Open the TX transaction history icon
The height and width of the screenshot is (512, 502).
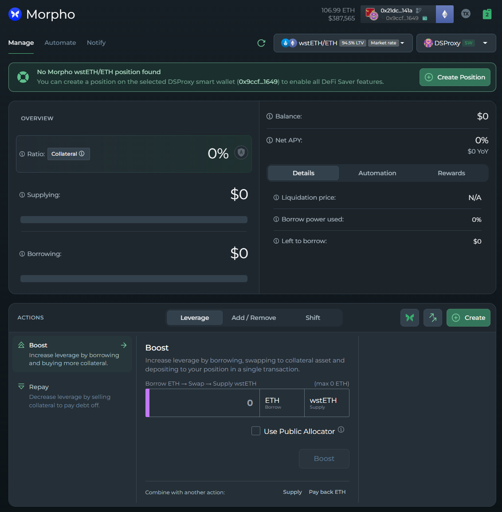(466, 14)
